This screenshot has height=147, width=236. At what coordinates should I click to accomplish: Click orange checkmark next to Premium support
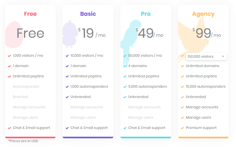(x=182, y=128)
